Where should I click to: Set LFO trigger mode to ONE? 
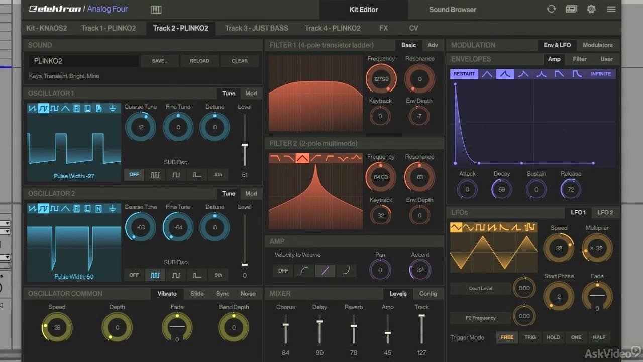tap(576, 337)
